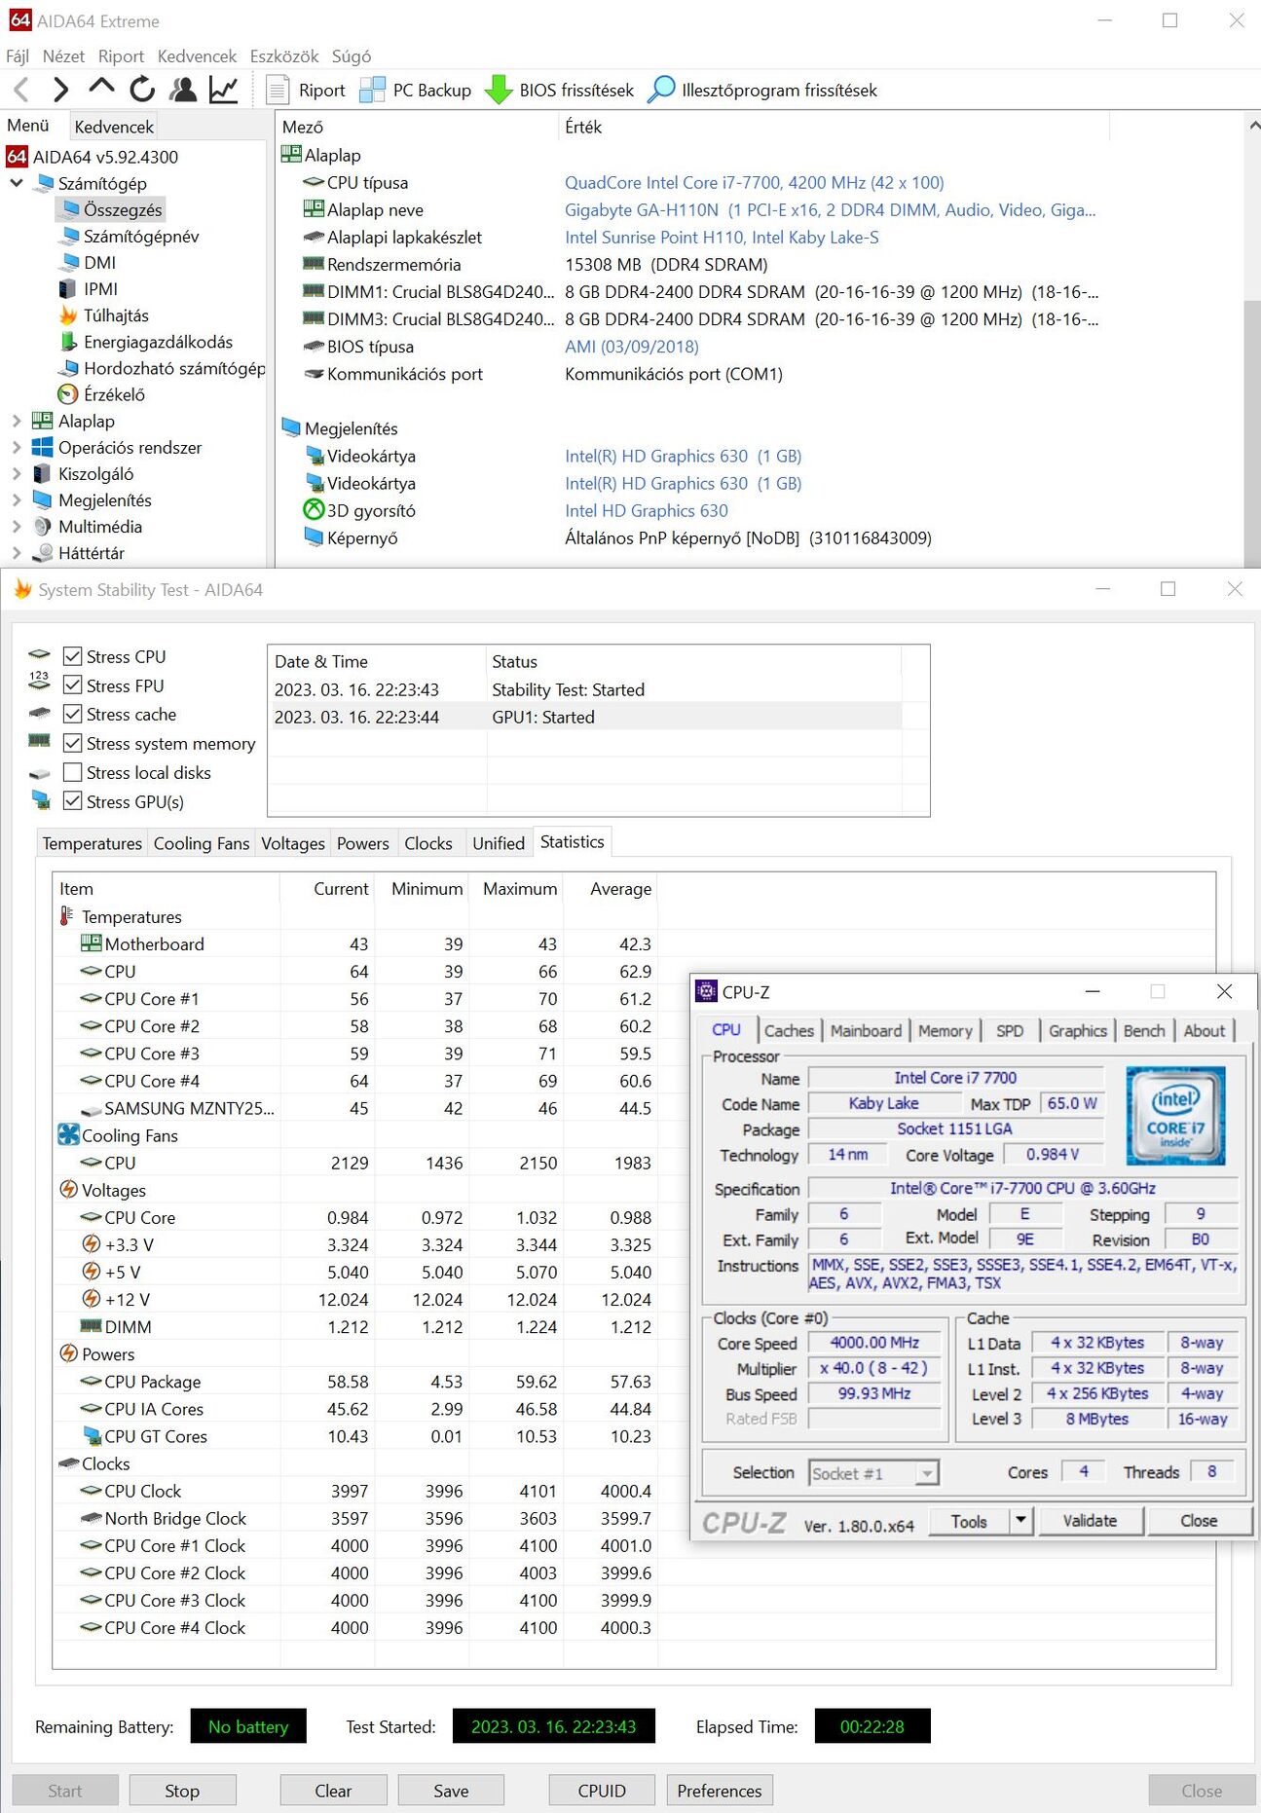
Task: Click the Érték column header
Action: pyautogui.click(x=834, y=127)
